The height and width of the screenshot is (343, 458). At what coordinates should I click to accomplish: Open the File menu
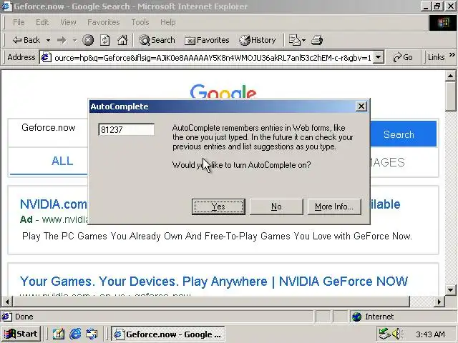pos(19,22)
